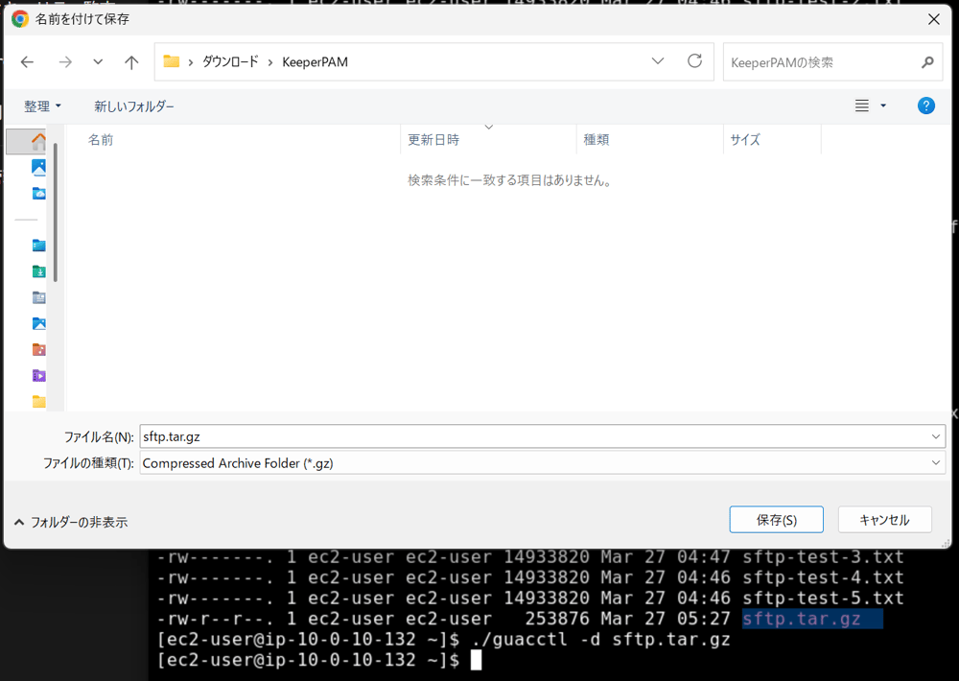Expand the file name history dropdown
Image resolution: width=959 pixels, height=681 pixels.
[x=937, y=436]
